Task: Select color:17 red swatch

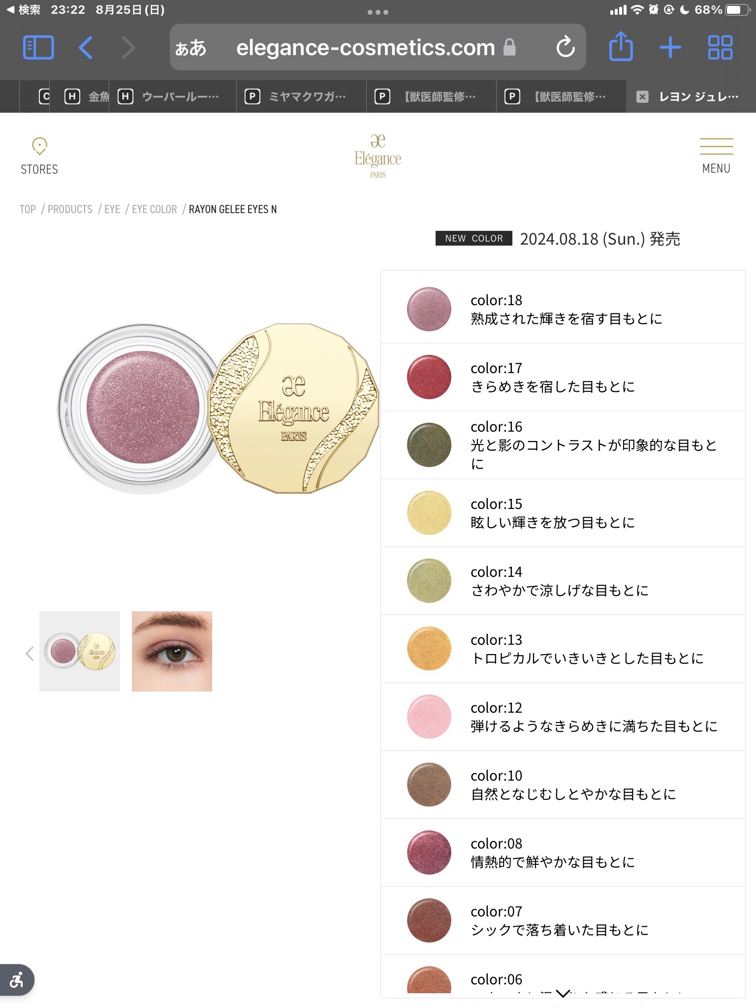Action: [429, 377]
